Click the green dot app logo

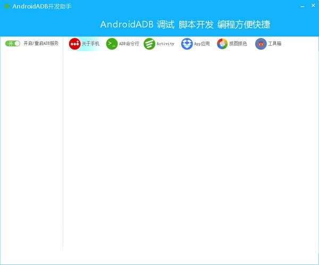click(7, 6)
